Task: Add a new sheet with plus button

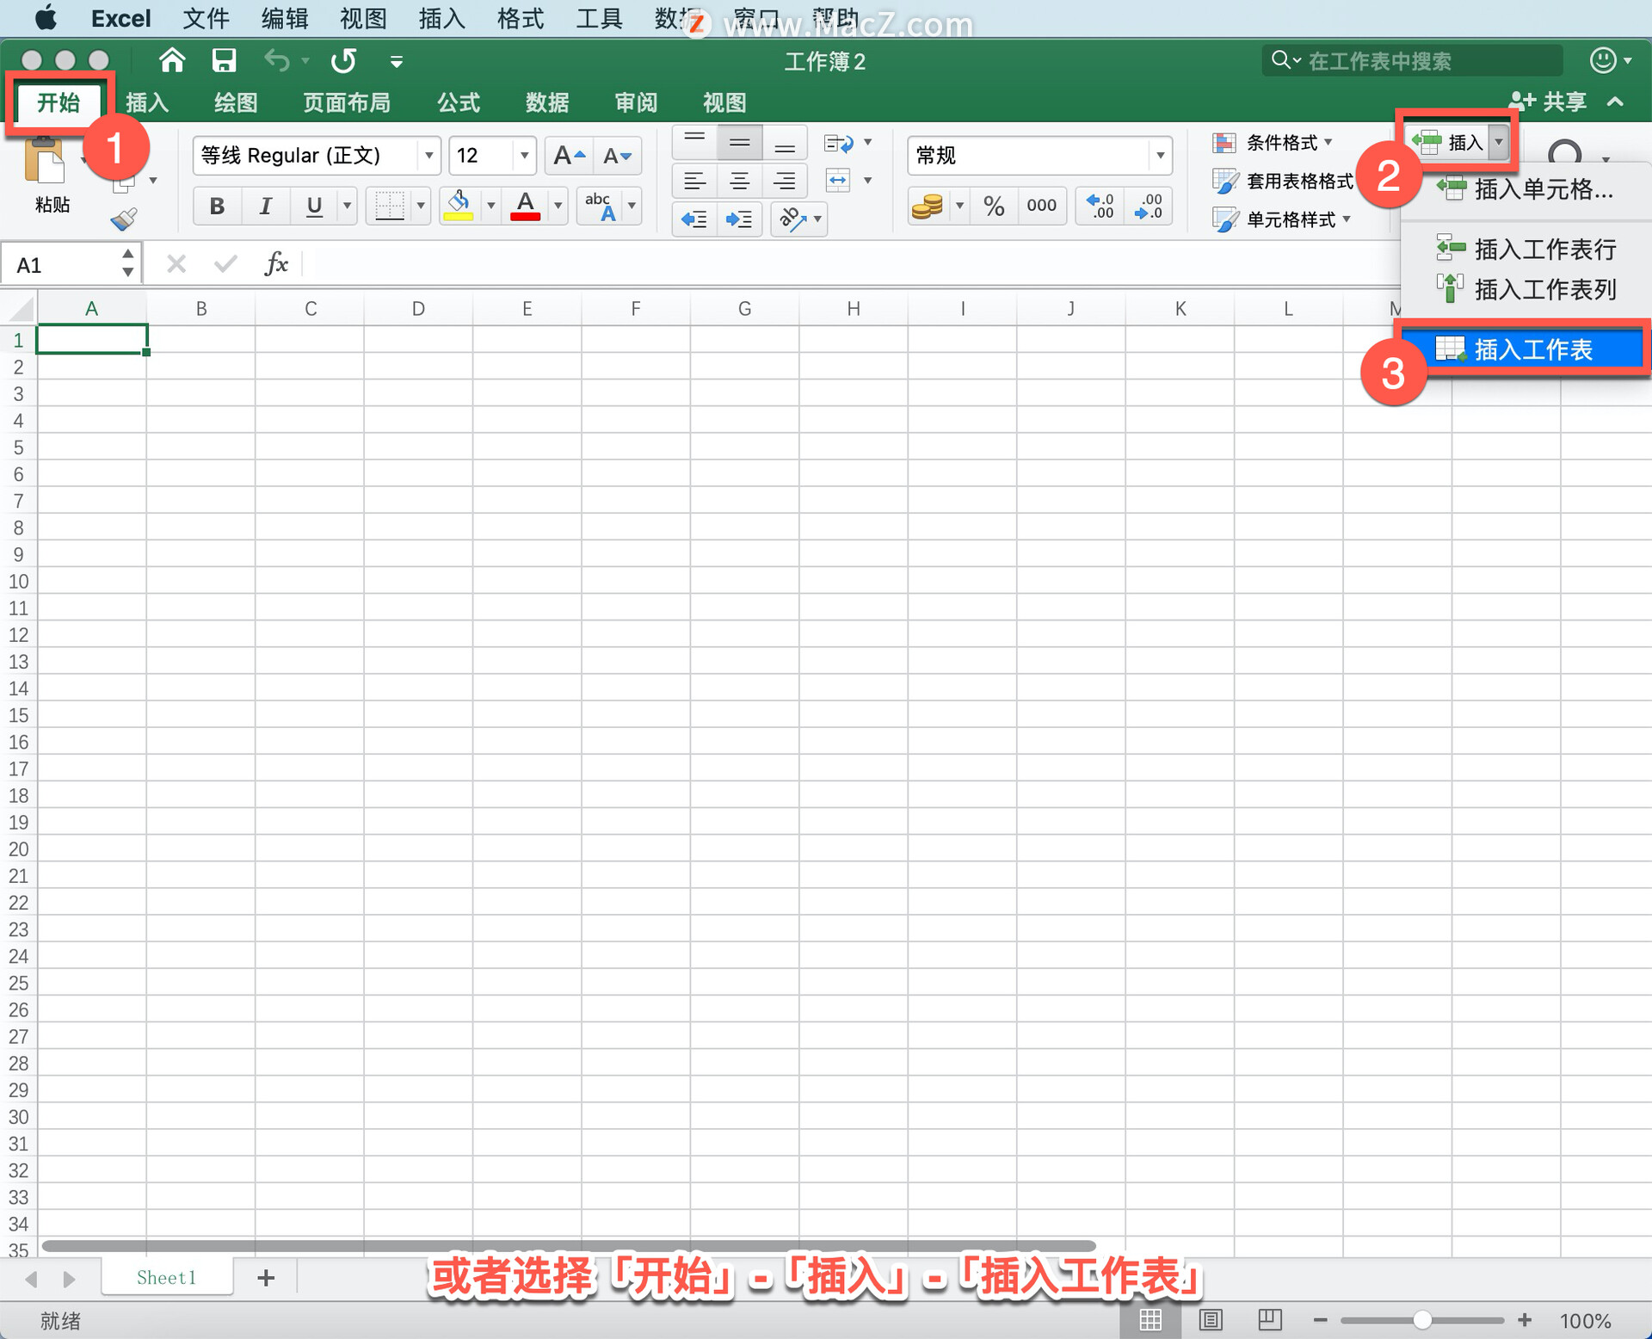Action: pyautogui.click(x=266, y=1278)
